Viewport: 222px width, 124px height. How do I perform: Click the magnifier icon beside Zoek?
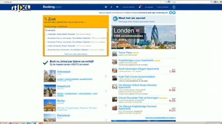tap(46, 19)
